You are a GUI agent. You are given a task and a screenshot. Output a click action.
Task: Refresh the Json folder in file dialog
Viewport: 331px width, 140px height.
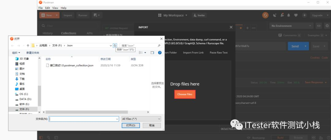click(115, 45)
